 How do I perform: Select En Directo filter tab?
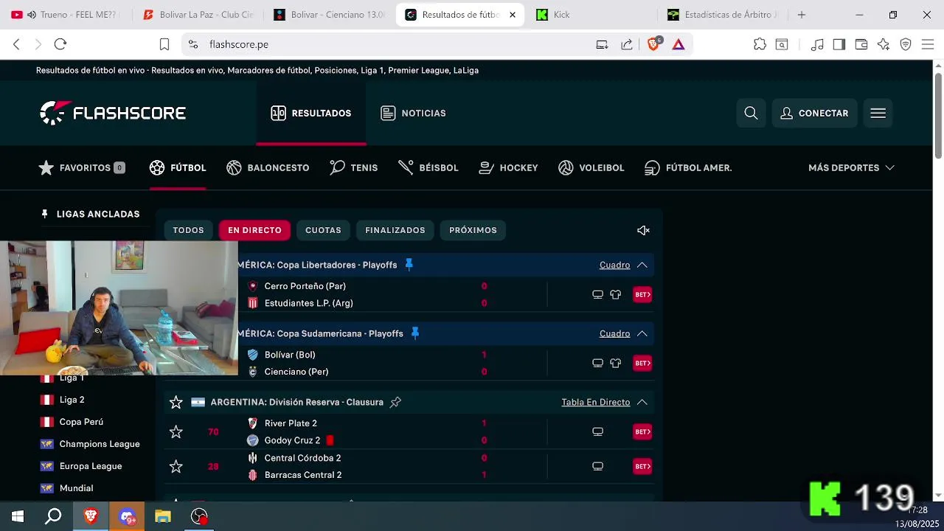coord(254,230)
